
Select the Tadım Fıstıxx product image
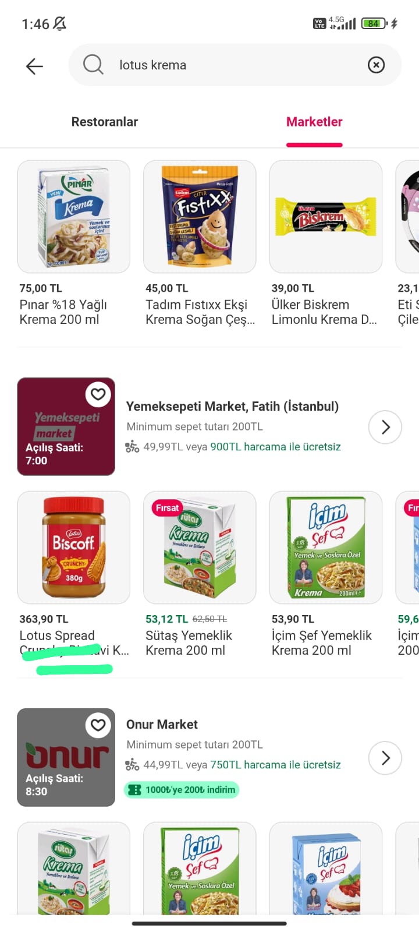(x=200, y=217)
